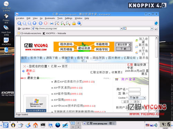Open keyboard layout flag tray icon
This screenshot has width=173, height=129.
(x=147, y=125)
